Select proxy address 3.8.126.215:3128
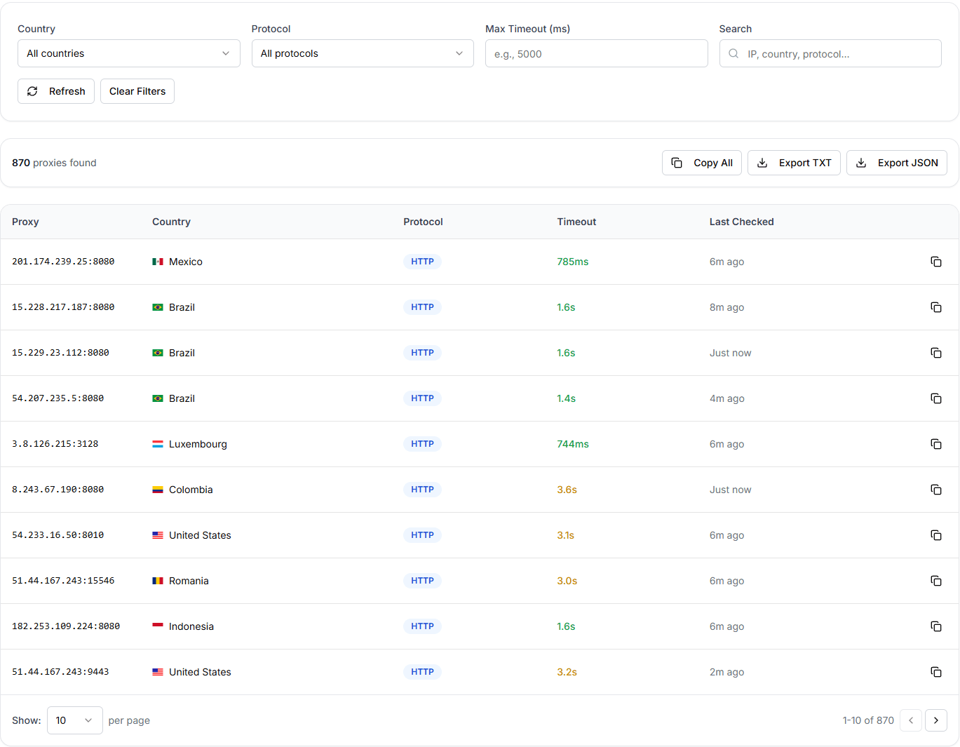Viewport: 960px width, 747px height. click(x=55, y=444)
